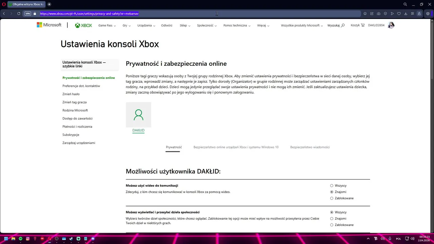The width and height of the screenshot is (434, 244).
Task: Expand Wszystkie produkty Microsoft dropdown
Action: tap(302, 25)
